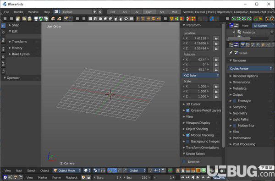275x181 pixels.
Task: Click the End frame field
Action: coord(137,177)
